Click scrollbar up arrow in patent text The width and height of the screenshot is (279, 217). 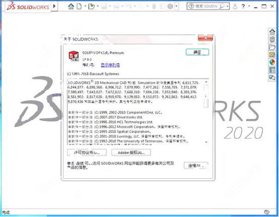tap(206, 82)
